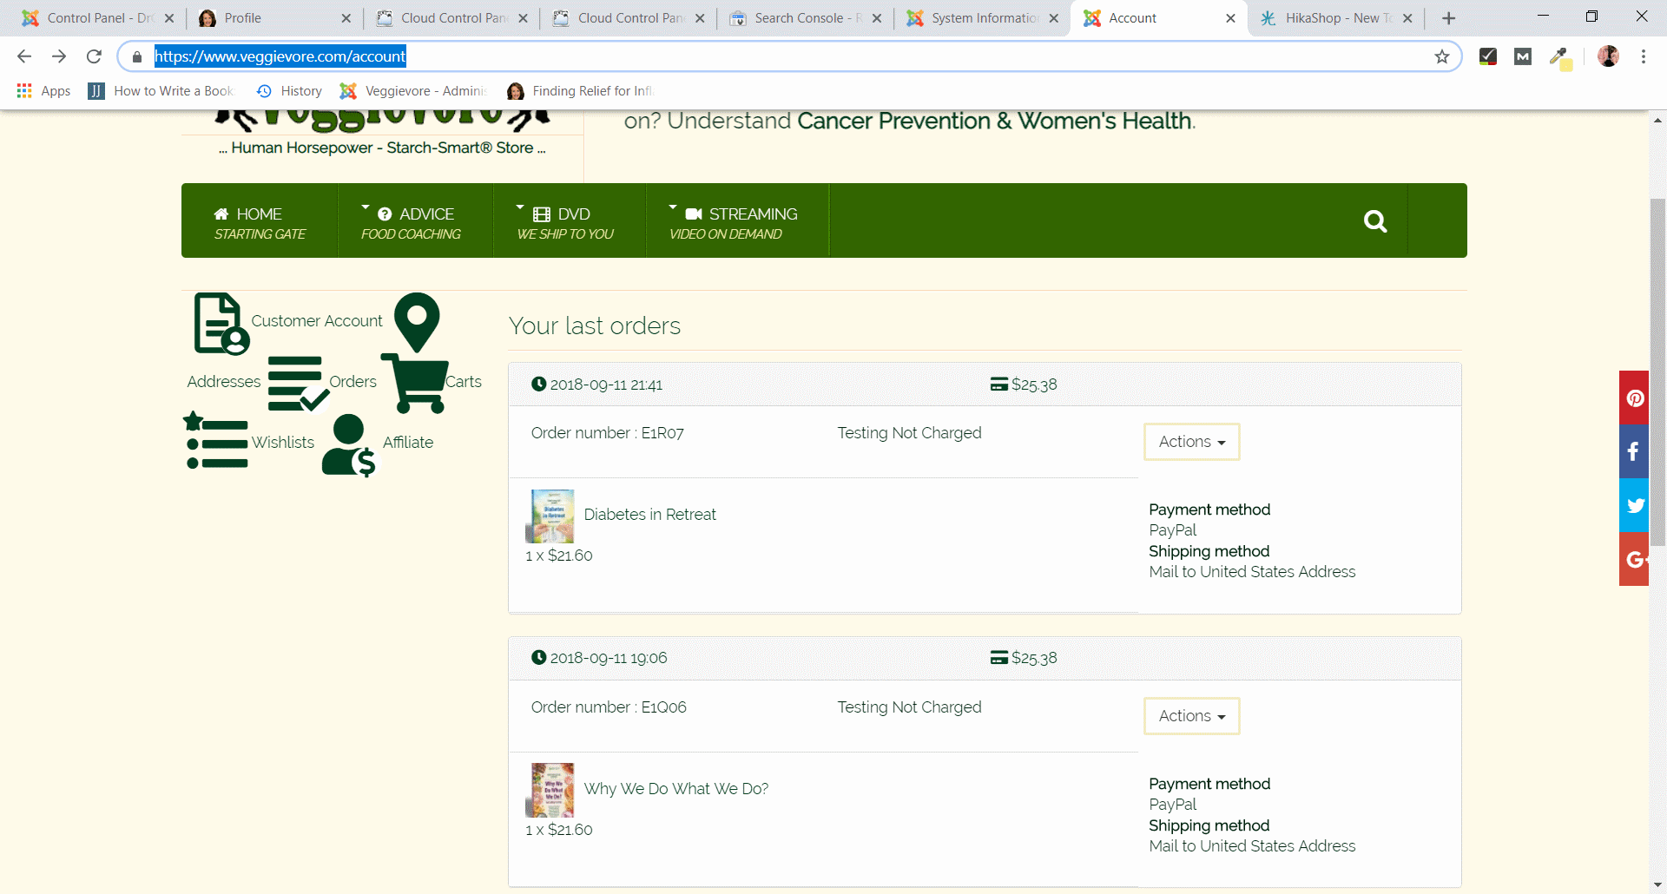This screenshot has width=1667, height=894.
Task: Open the Diabetes in Retreat product link
Action: pos(649,515)
